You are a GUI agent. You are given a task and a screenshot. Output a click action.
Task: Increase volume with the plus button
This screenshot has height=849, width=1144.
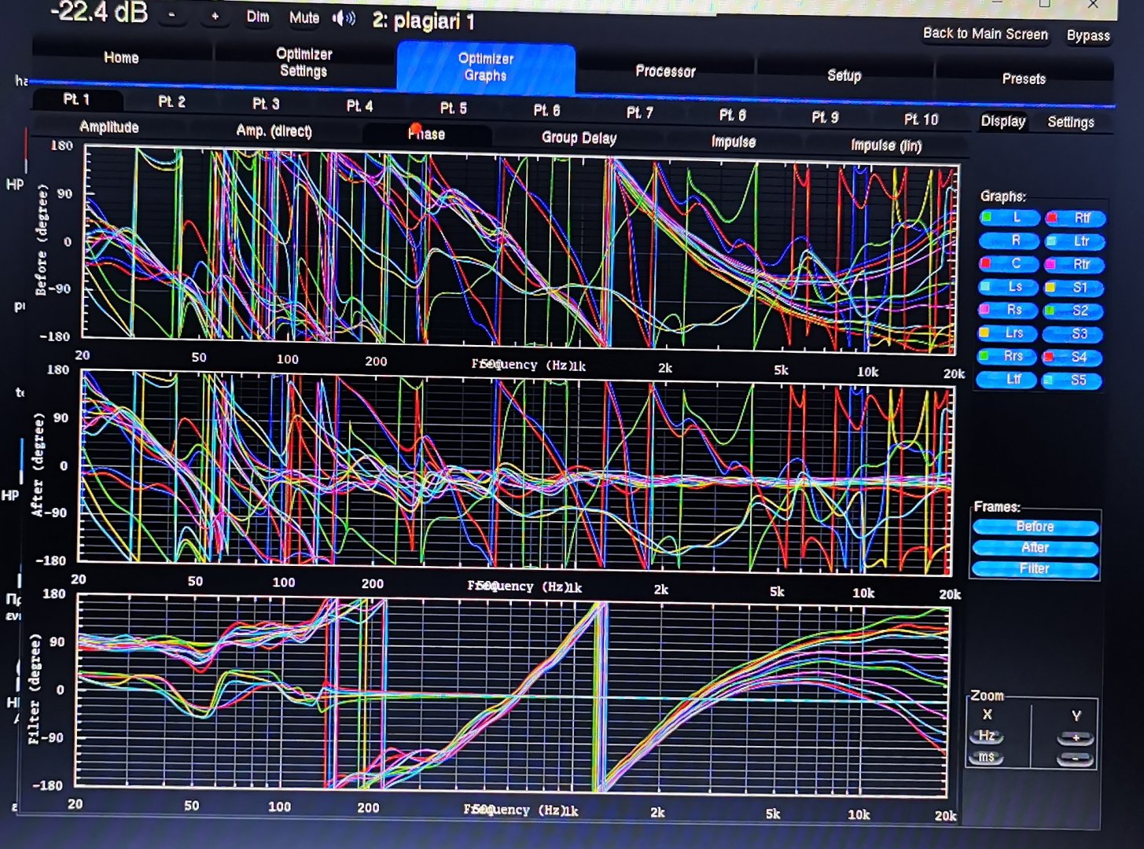coord(215,16)
